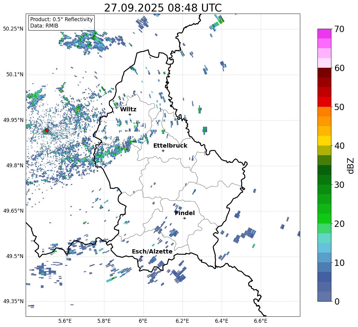The image size is (358, 327).
Task: Click the red radar site marker
Action: (47, 130)
